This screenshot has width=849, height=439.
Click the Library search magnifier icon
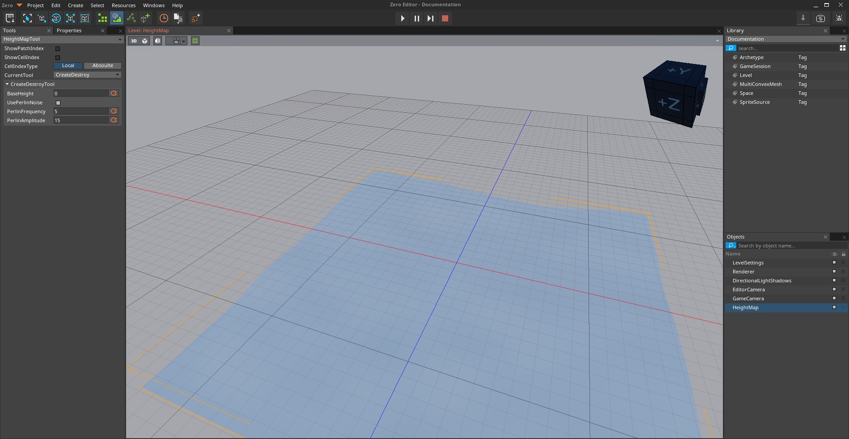coord(731,48)
